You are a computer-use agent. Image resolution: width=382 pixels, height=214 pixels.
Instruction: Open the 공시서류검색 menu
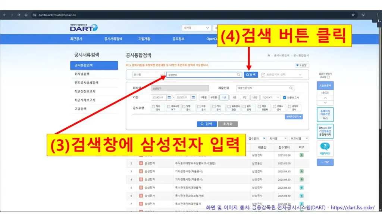113,39
